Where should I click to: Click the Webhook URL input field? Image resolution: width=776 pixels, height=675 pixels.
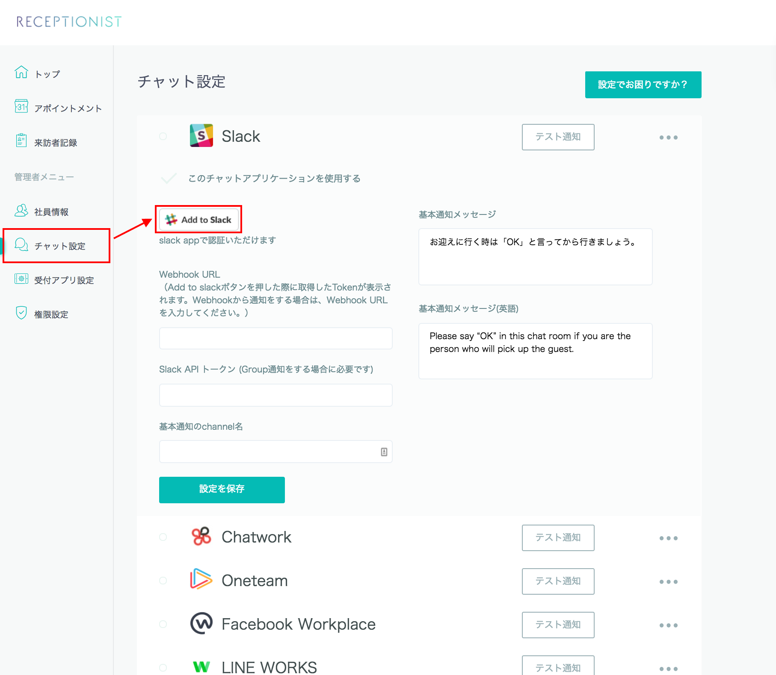coord(275,338)
